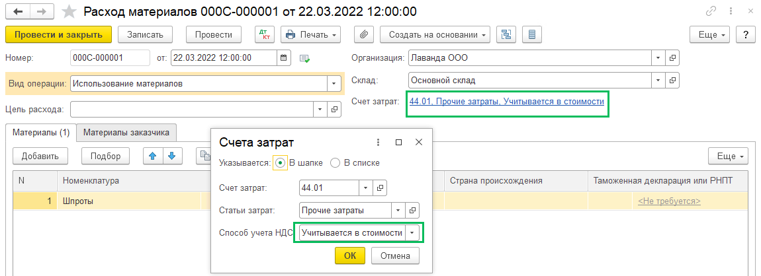Click Не требуется link in table
The image size is (761, 276).
click(x=669, y=201)
